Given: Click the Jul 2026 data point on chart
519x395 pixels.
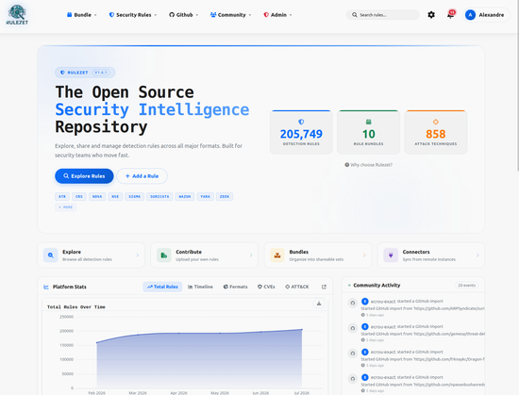Looking at the screenshot, I should [x=302, y=329].
